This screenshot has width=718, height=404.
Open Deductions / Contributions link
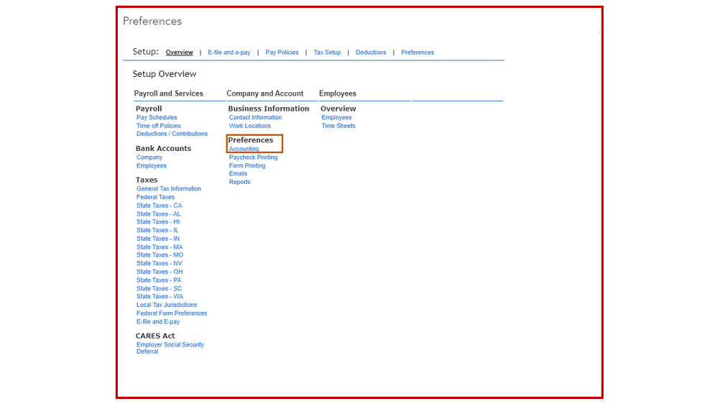tap(172, 134)
